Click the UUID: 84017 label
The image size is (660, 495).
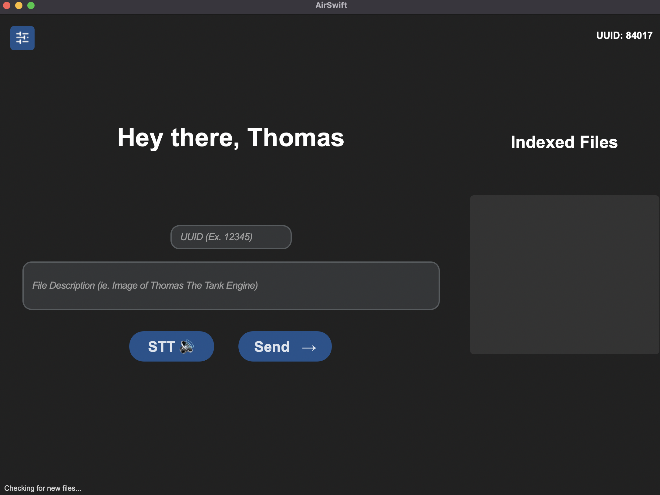[x=624, y=35]
